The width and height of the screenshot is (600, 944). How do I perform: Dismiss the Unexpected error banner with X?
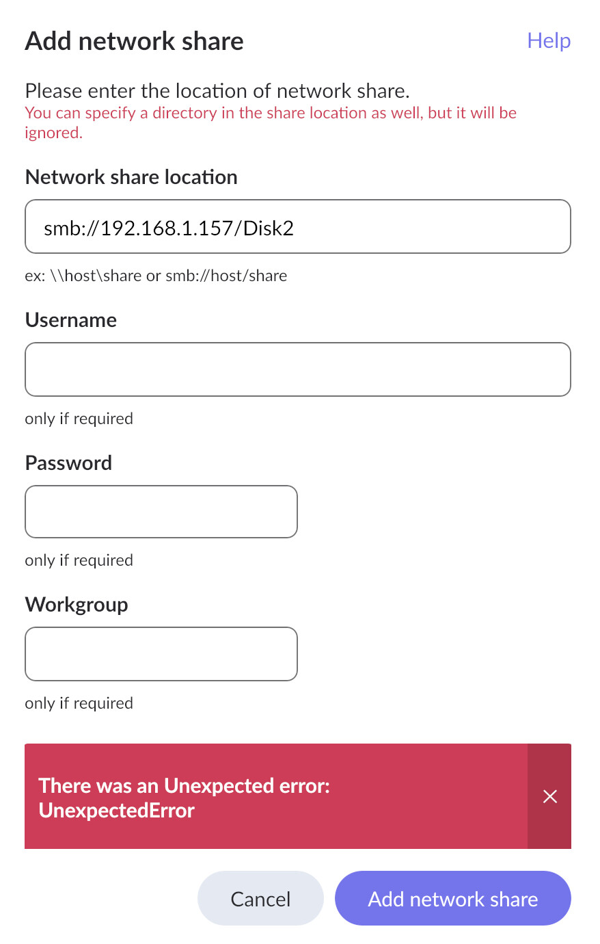click(x=549, y=796)
